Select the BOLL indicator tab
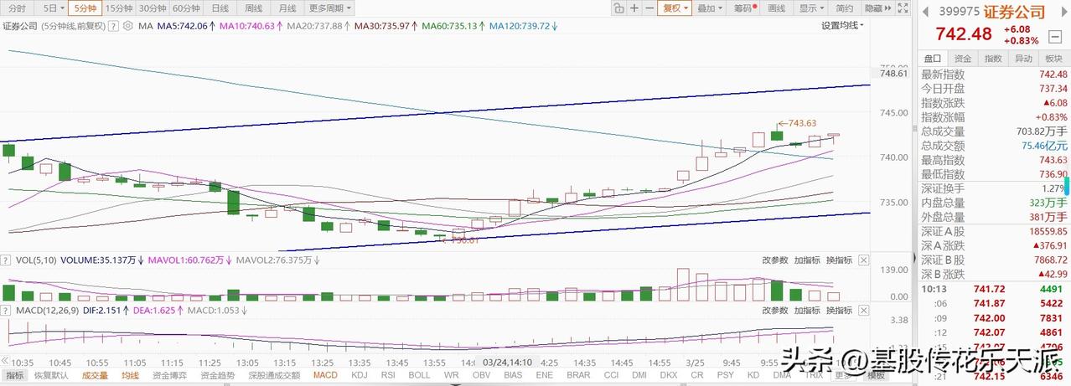The image size is (1071, 386). (419, 375)
